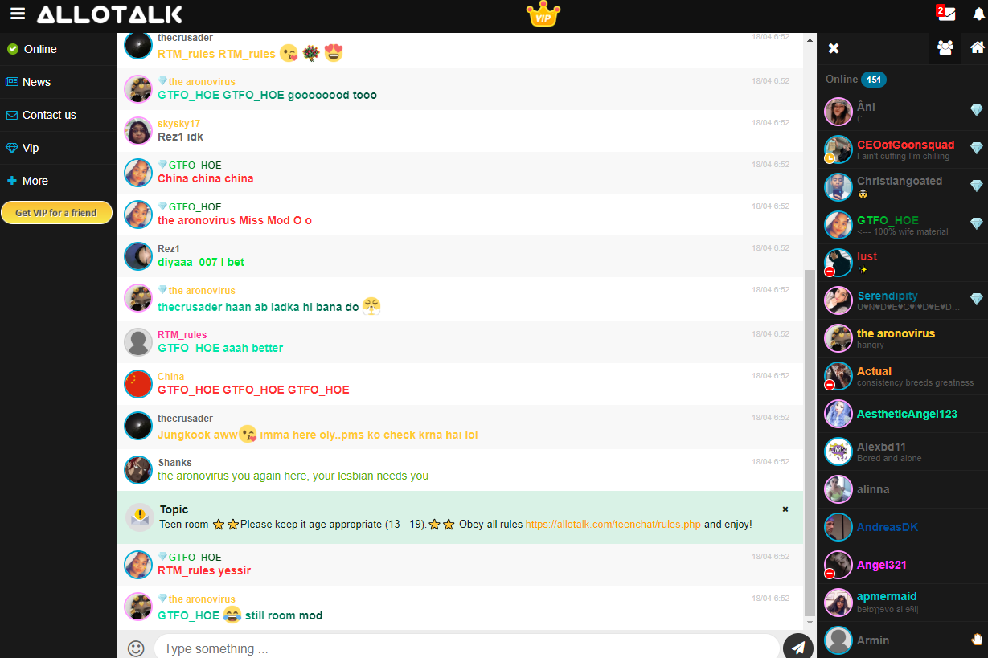Viewport: 988px width, 658px height.
Task: Click the emoji smiley picker icon
Action: 136,648
